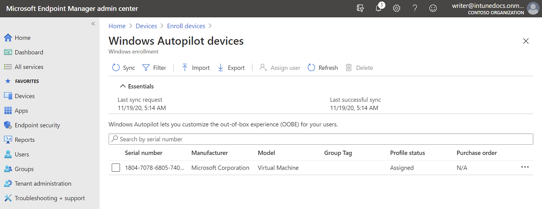Click the Enroll devices breadcrumb link
The width and height of the screenshot is (542, 209).
186,26
